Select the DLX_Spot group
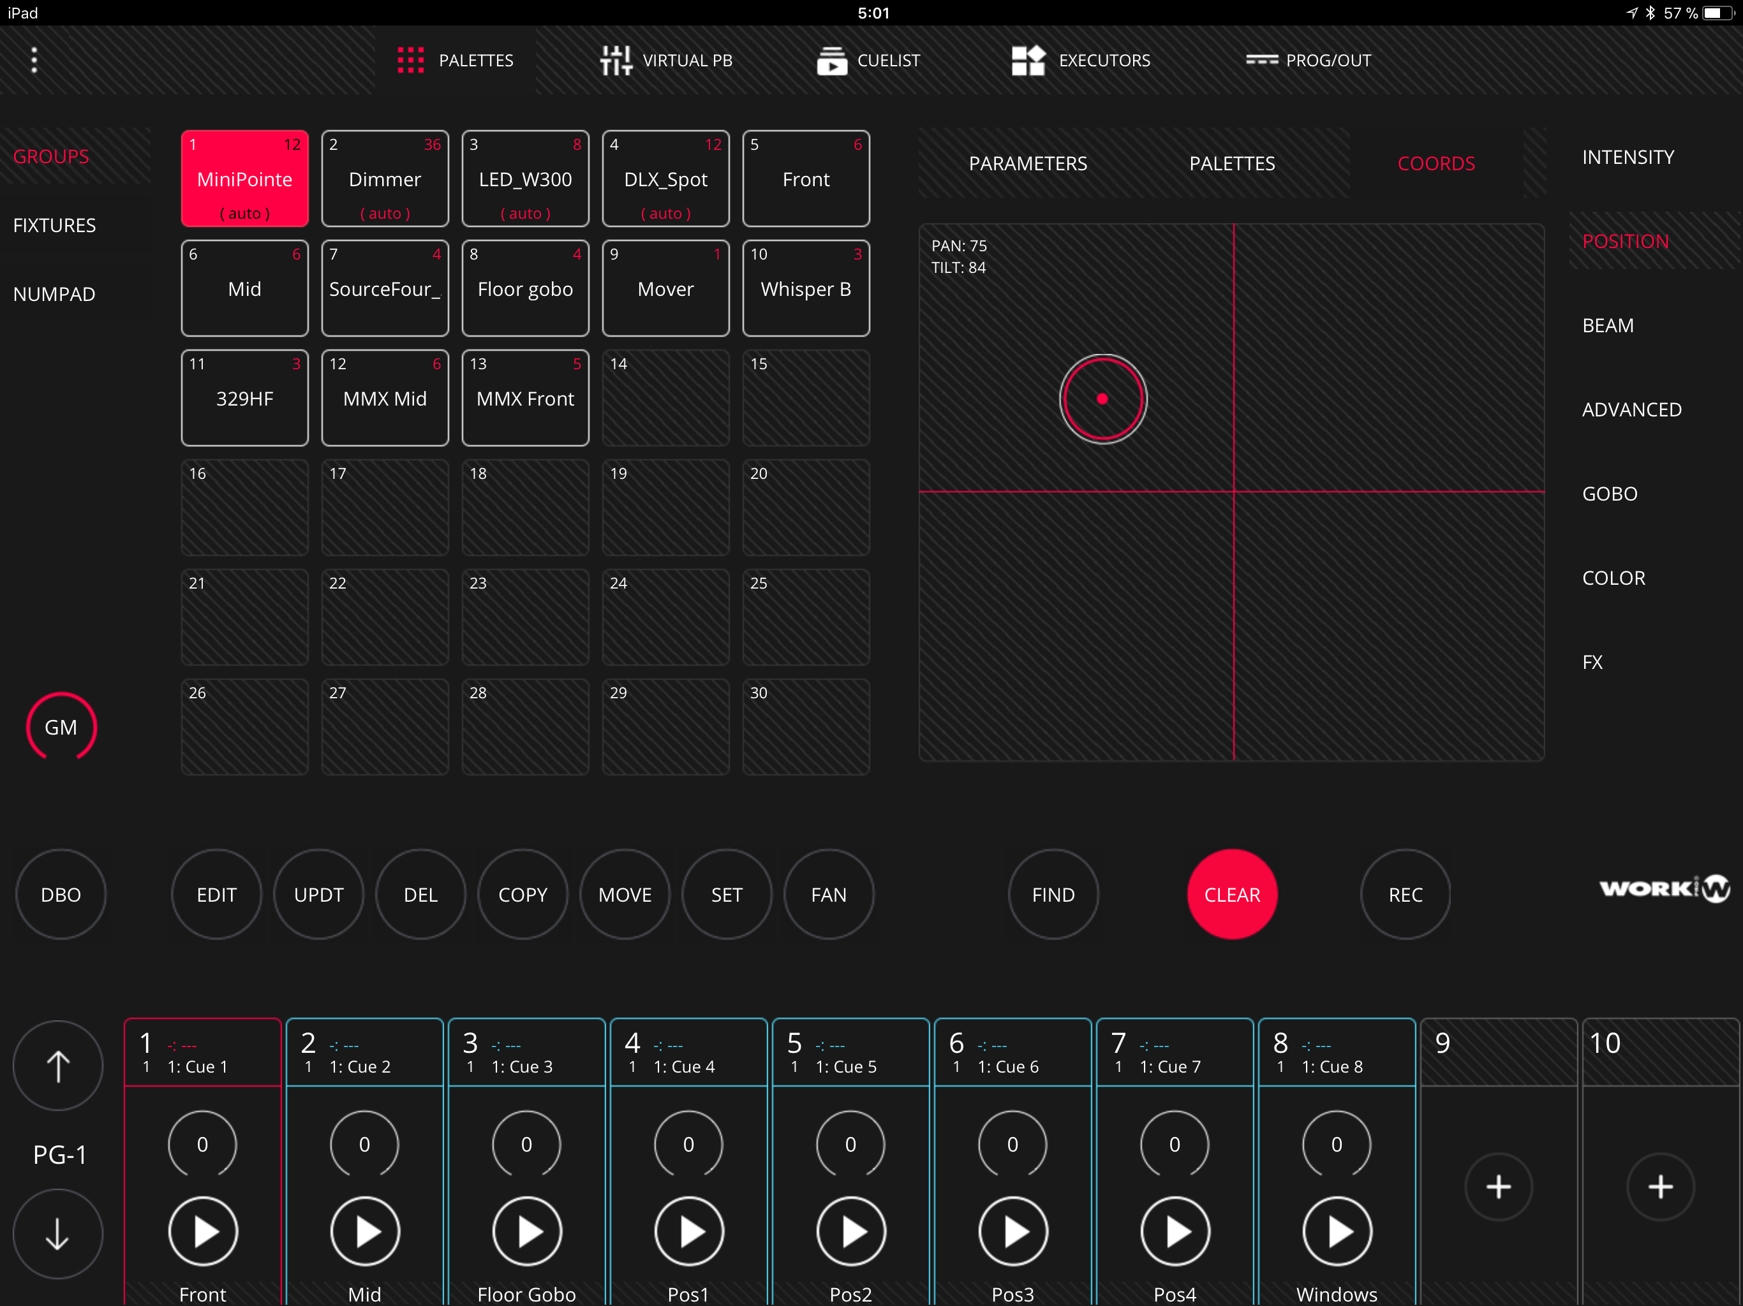The height and width of the screenshot is (1306, 1743). (665, 179)
